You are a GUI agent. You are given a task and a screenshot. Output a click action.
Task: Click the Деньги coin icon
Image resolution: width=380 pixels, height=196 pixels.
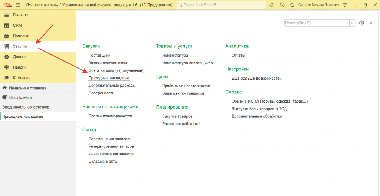7,57
